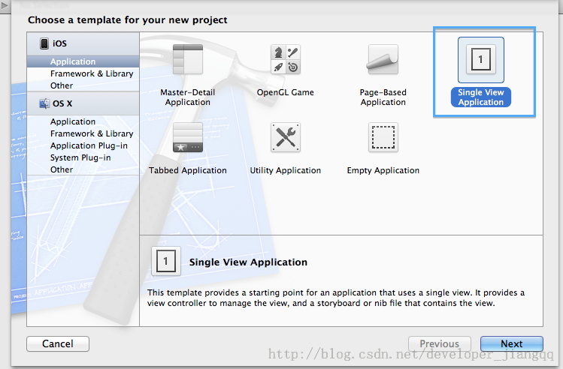Select the Utility Application template icon

click(285, 138)
